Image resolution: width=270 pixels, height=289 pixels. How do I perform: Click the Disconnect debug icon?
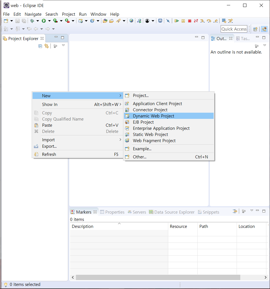click(196, 21)
